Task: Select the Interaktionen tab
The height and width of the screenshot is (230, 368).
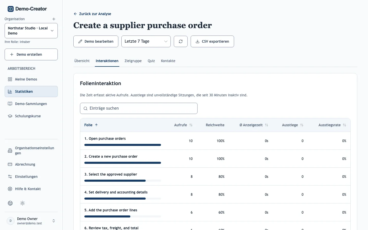Action: pos(107,61)
